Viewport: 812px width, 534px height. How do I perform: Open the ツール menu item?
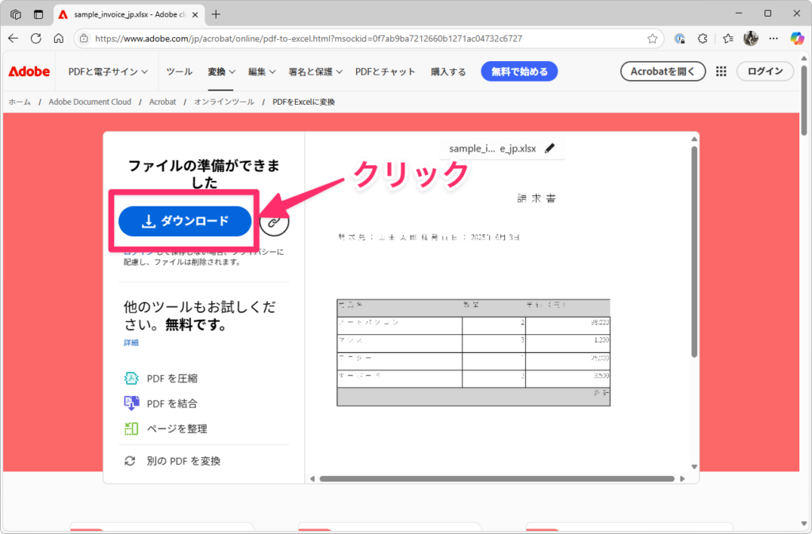click(x=179, y=71)
